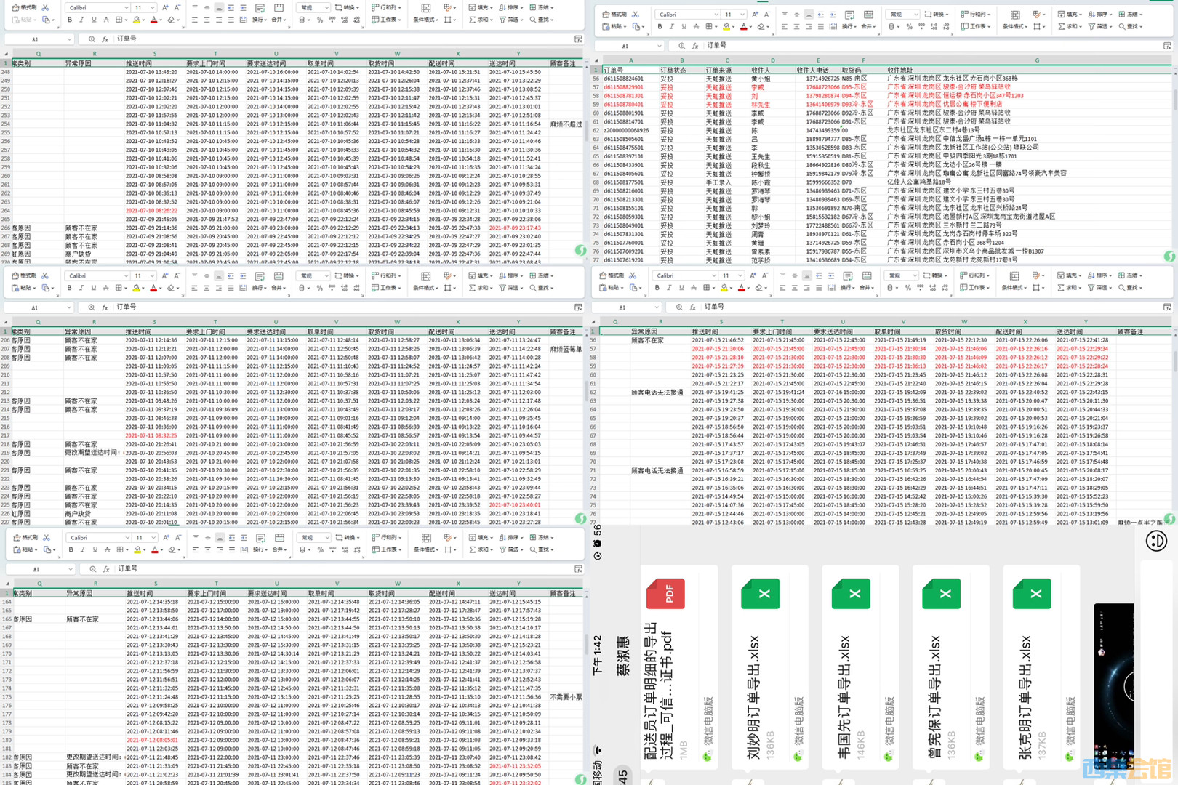The width and height of the screenshot is (1178, 785).
Task: Open the 工作表 menu in top-left spreadsheet
Action: 385,20
